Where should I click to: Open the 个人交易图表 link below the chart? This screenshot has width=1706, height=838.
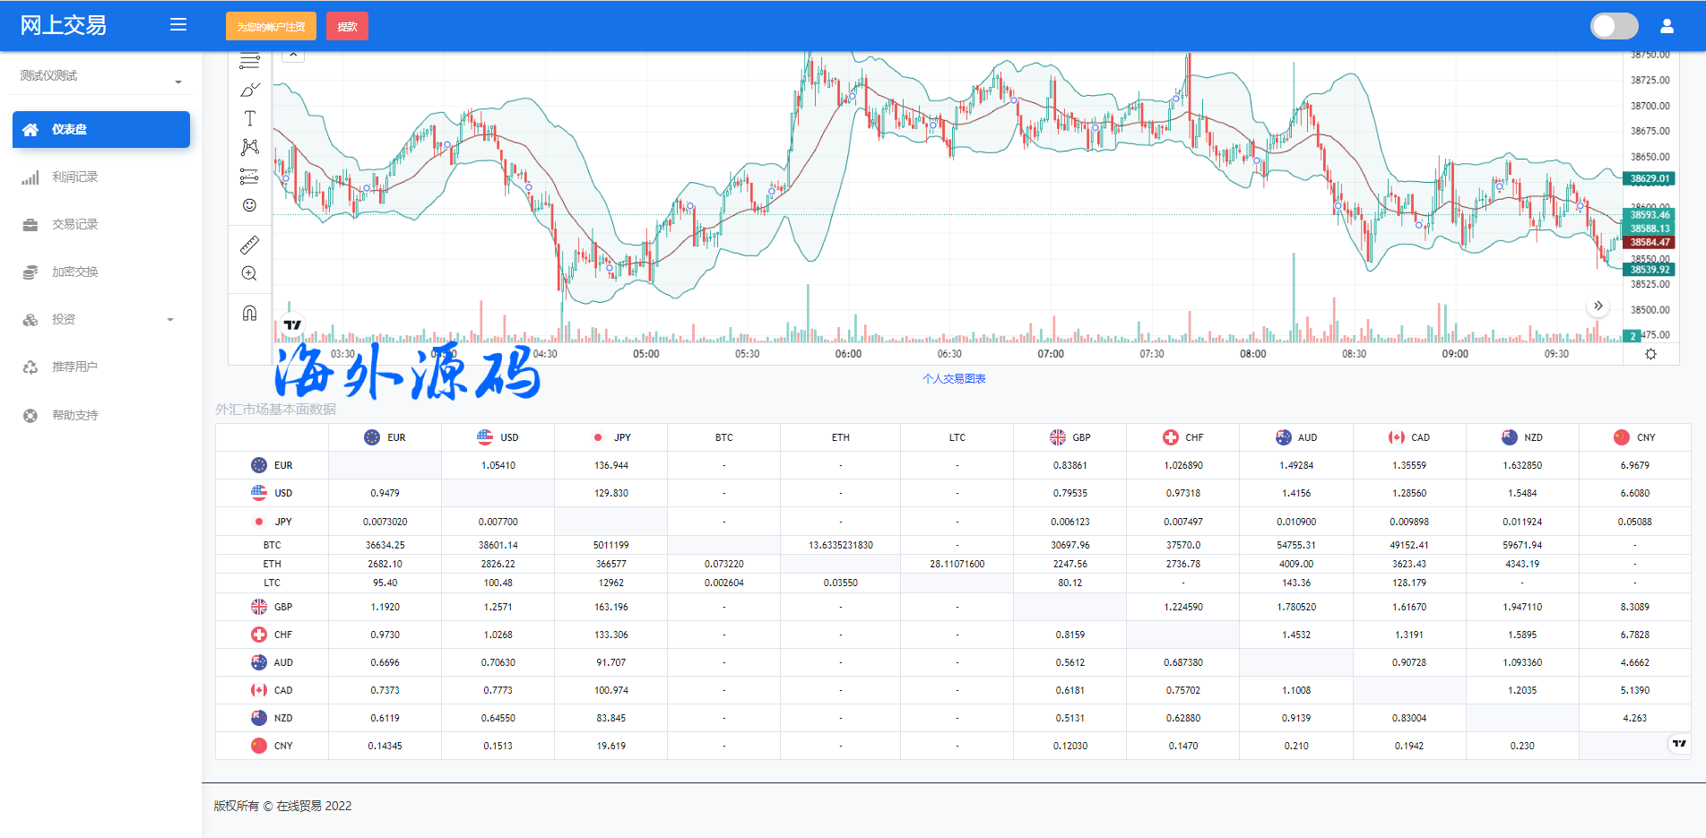click(x=954, y=378)
